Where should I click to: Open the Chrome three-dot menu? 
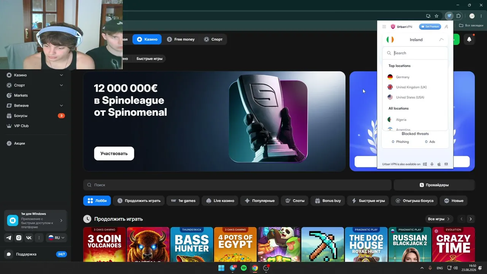tap(481, 16)
